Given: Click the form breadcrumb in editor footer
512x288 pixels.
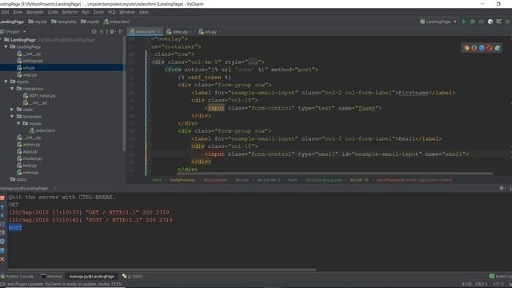Looking at the screenshot, I should (293, 180).
